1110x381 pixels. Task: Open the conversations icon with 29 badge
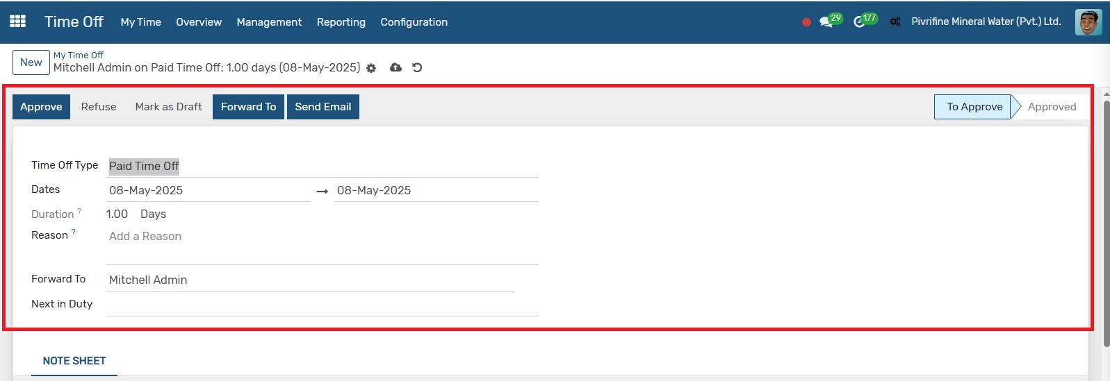830,21
